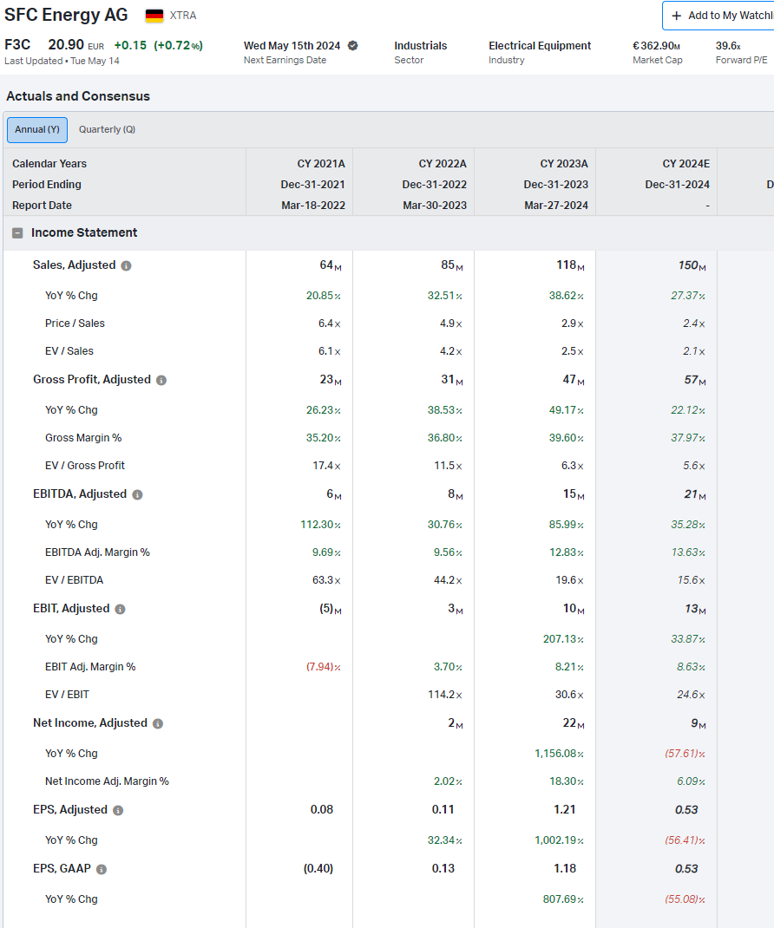
Task: Click the info icon beside EPS, Adjusted
Action: 118,810
